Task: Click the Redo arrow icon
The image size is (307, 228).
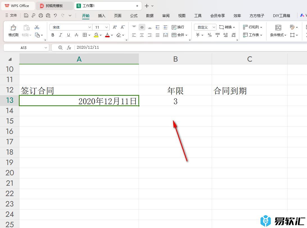Action: (x=63, y=16)
